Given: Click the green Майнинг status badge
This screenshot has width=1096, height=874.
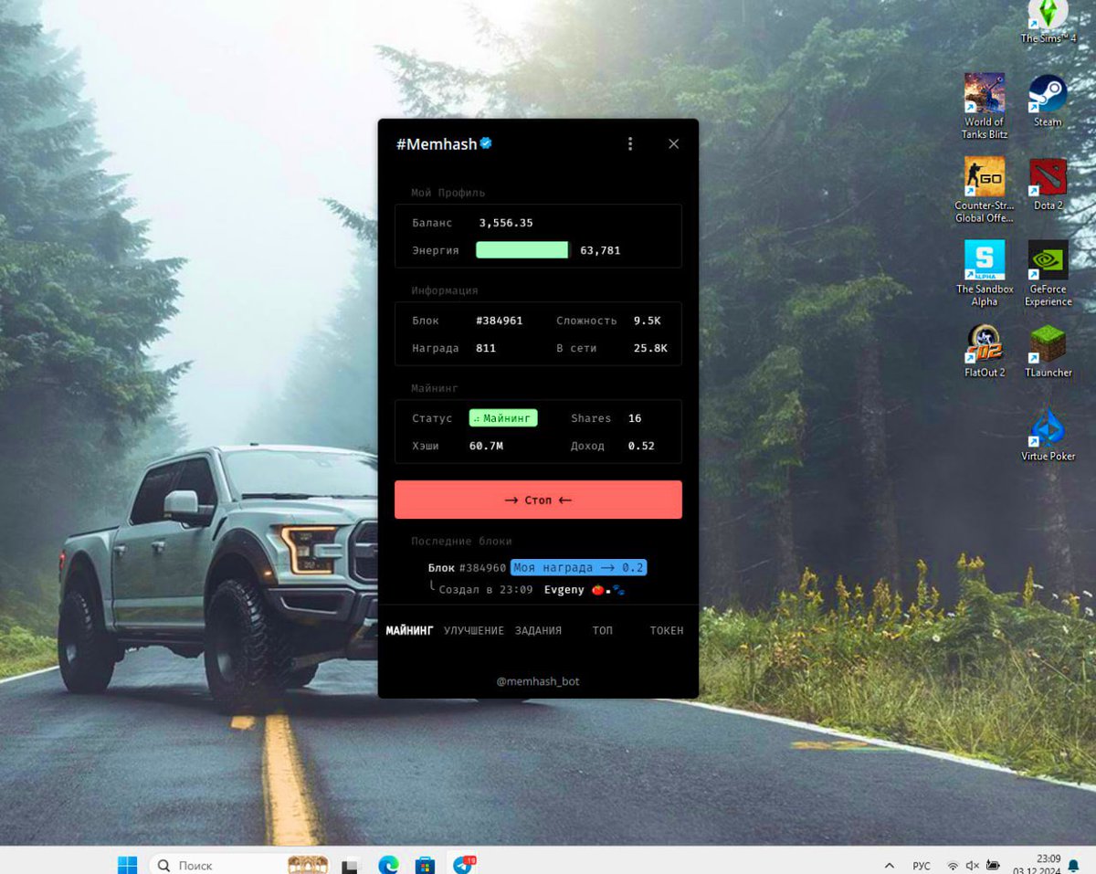Looking at the screenshot, I should [x=503, y=418].
